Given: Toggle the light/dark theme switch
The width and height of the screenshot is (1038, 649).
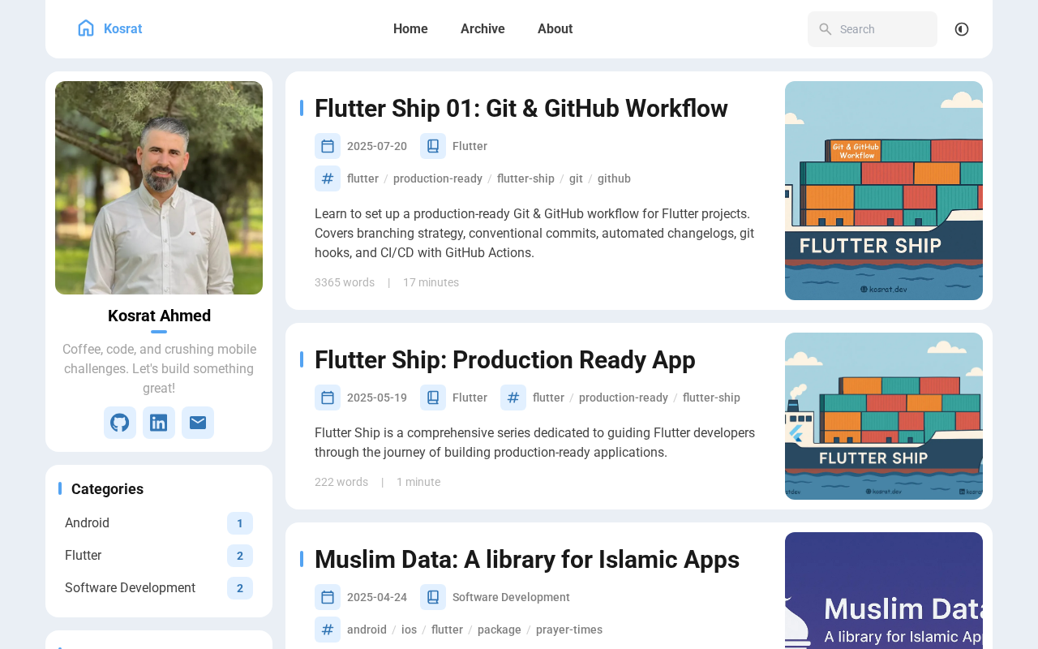Looking at the screenshot, I should click(x=962, y=29).
